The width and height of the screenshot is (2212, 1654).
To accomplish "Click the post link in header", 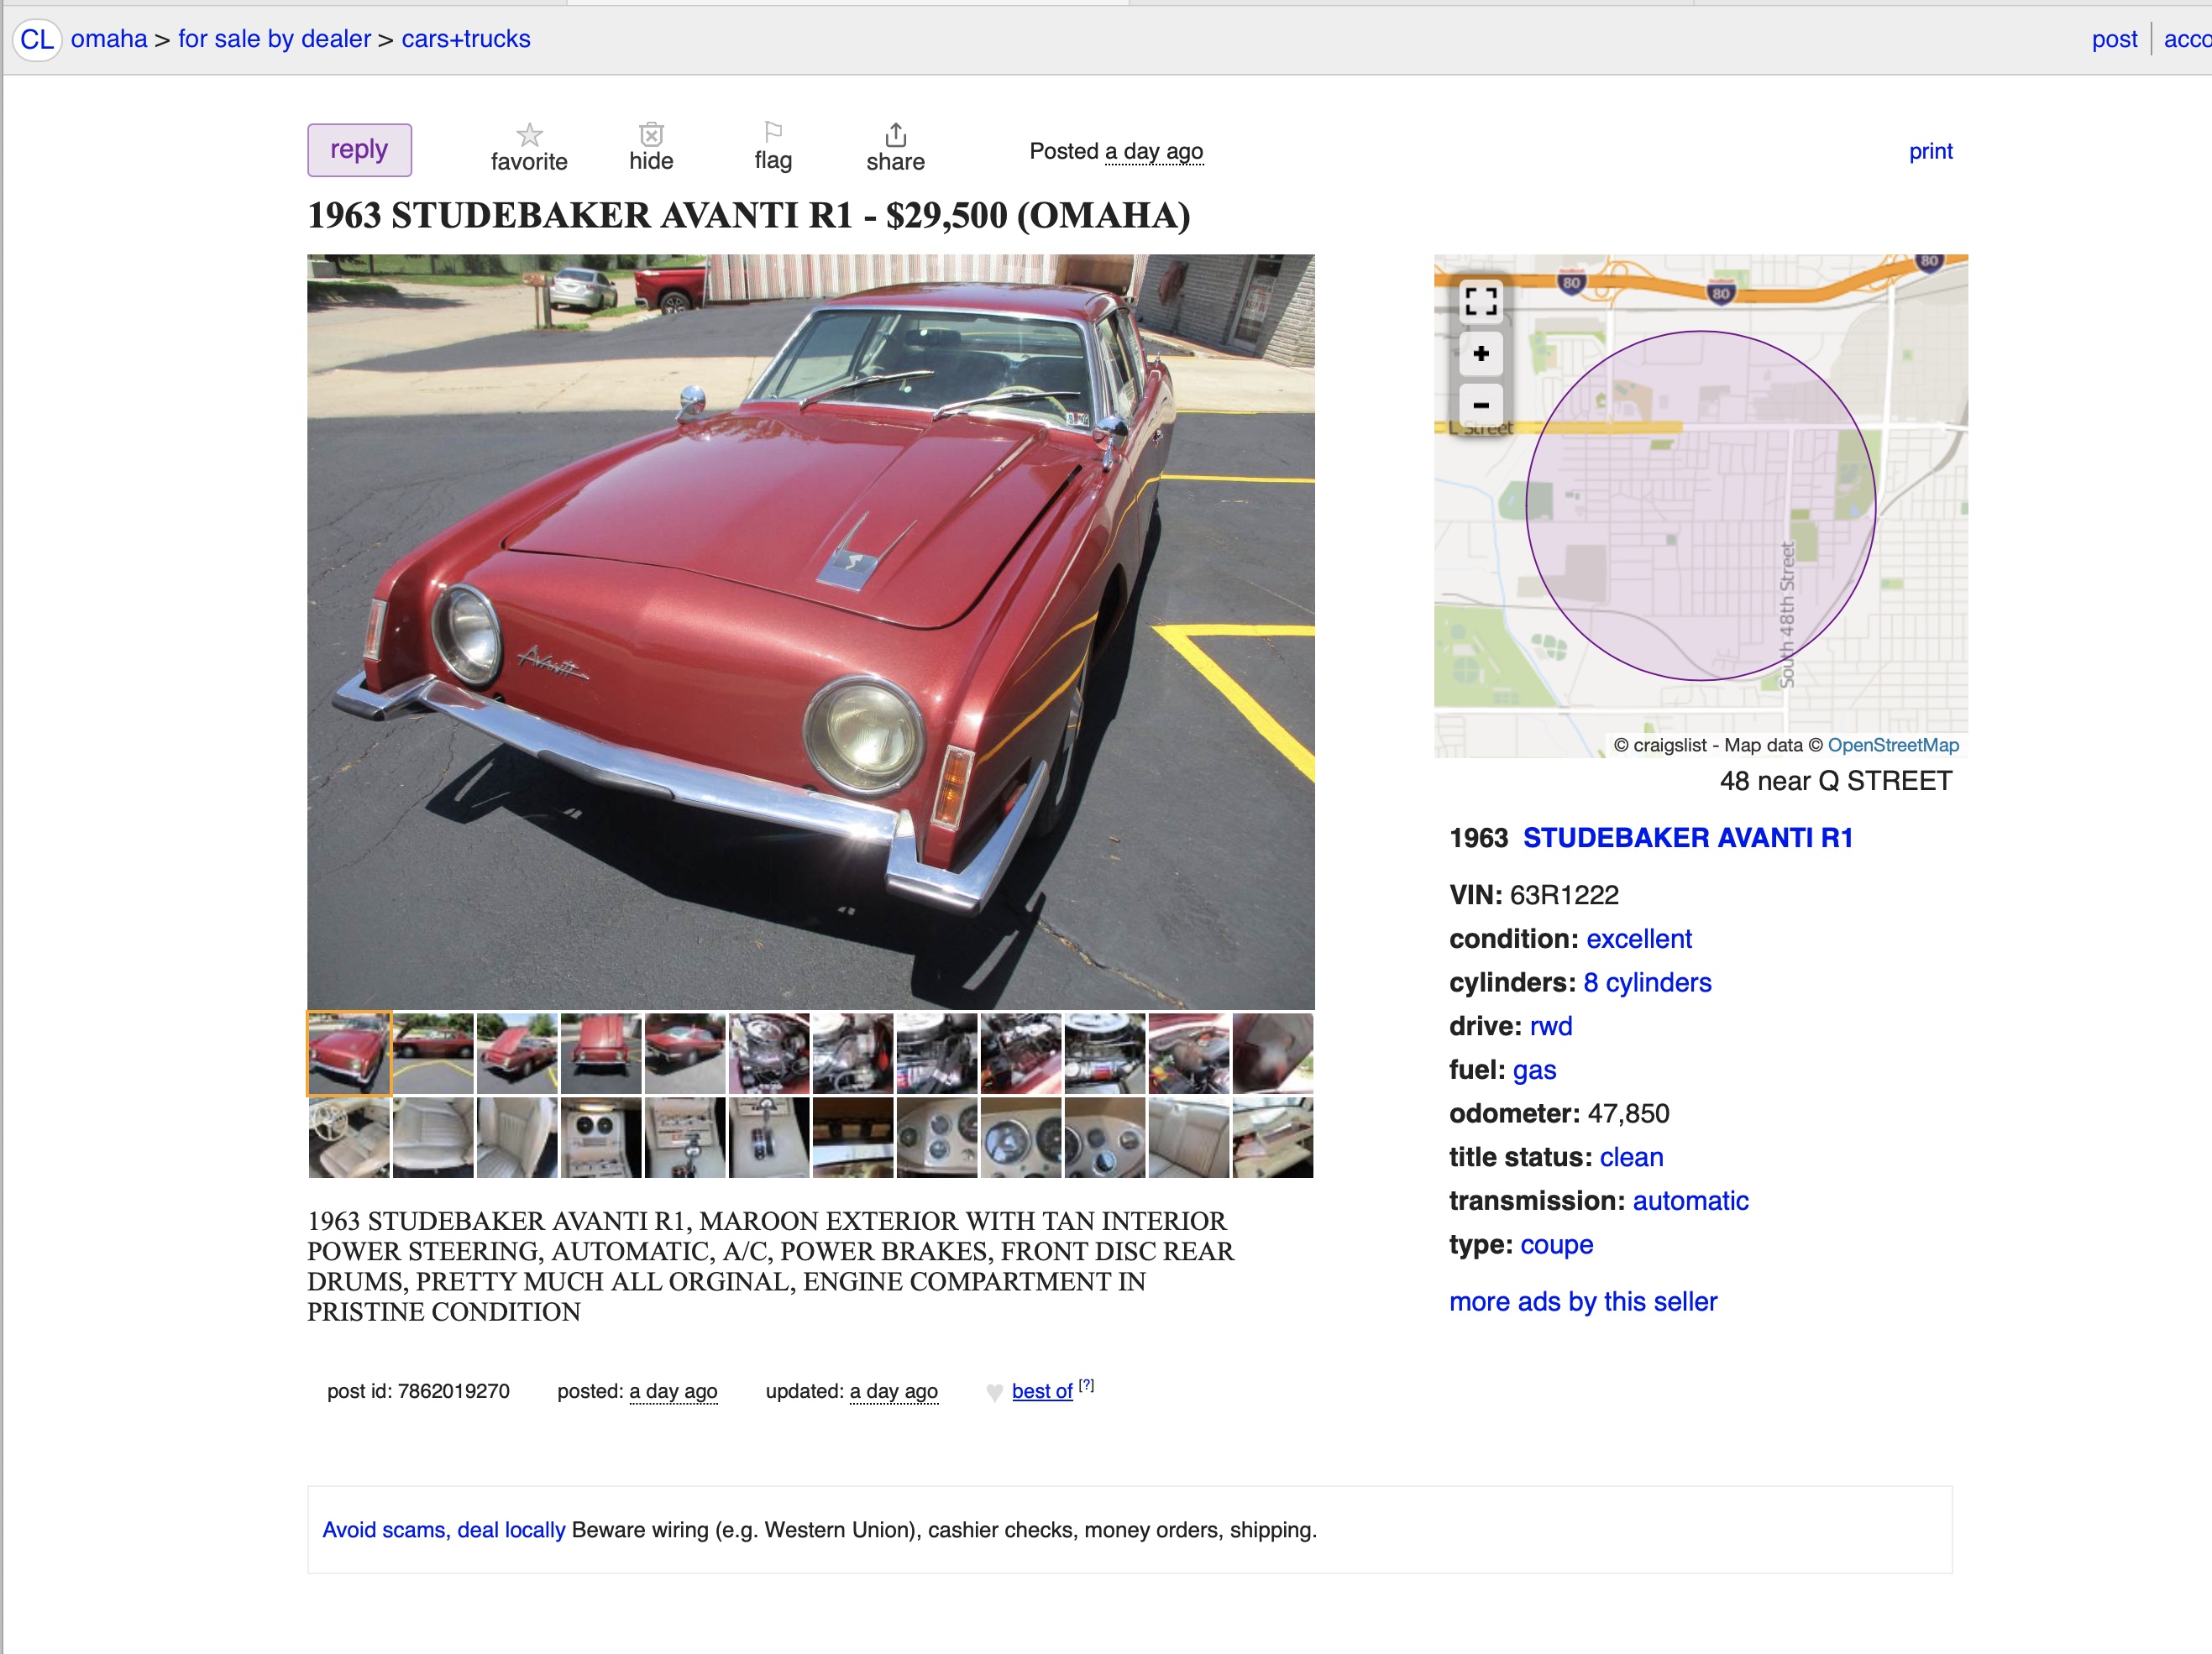I will click(x=2114, y=39).
